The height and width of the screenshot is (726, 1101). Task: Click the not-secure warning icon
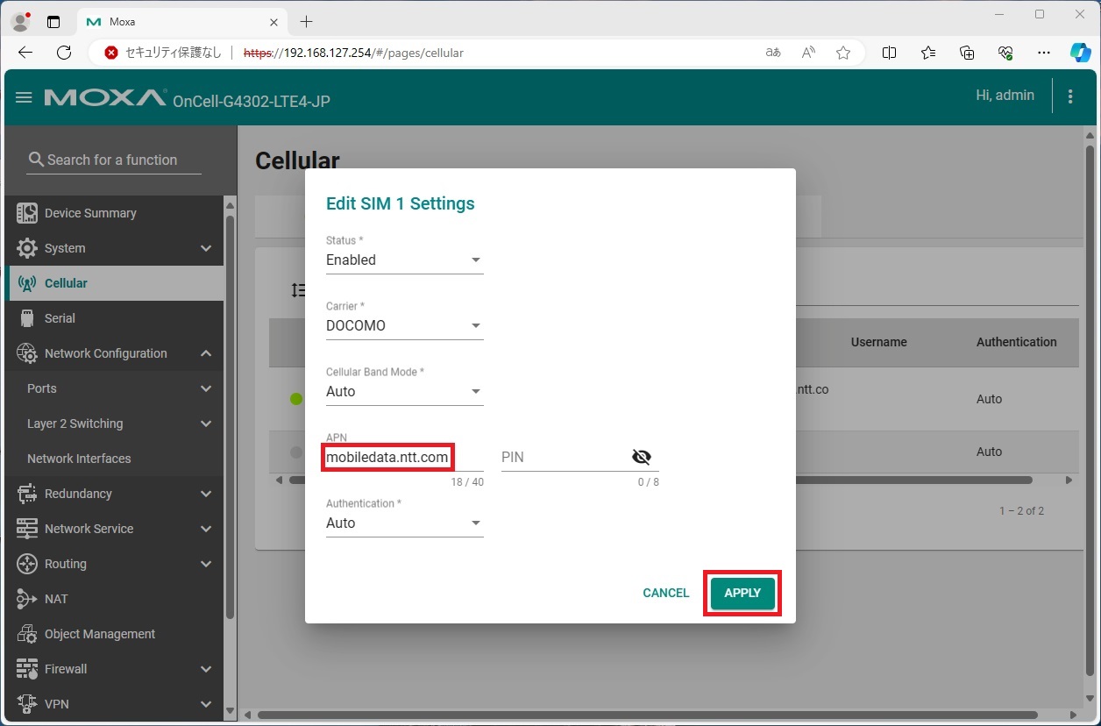pyautogui.click(x=111, y=53)
